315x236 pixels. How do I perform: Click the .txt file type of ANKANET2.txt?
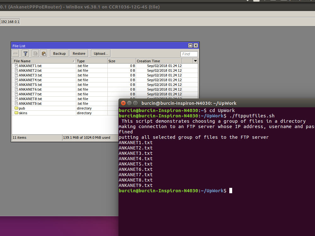[x=83, y=70]
